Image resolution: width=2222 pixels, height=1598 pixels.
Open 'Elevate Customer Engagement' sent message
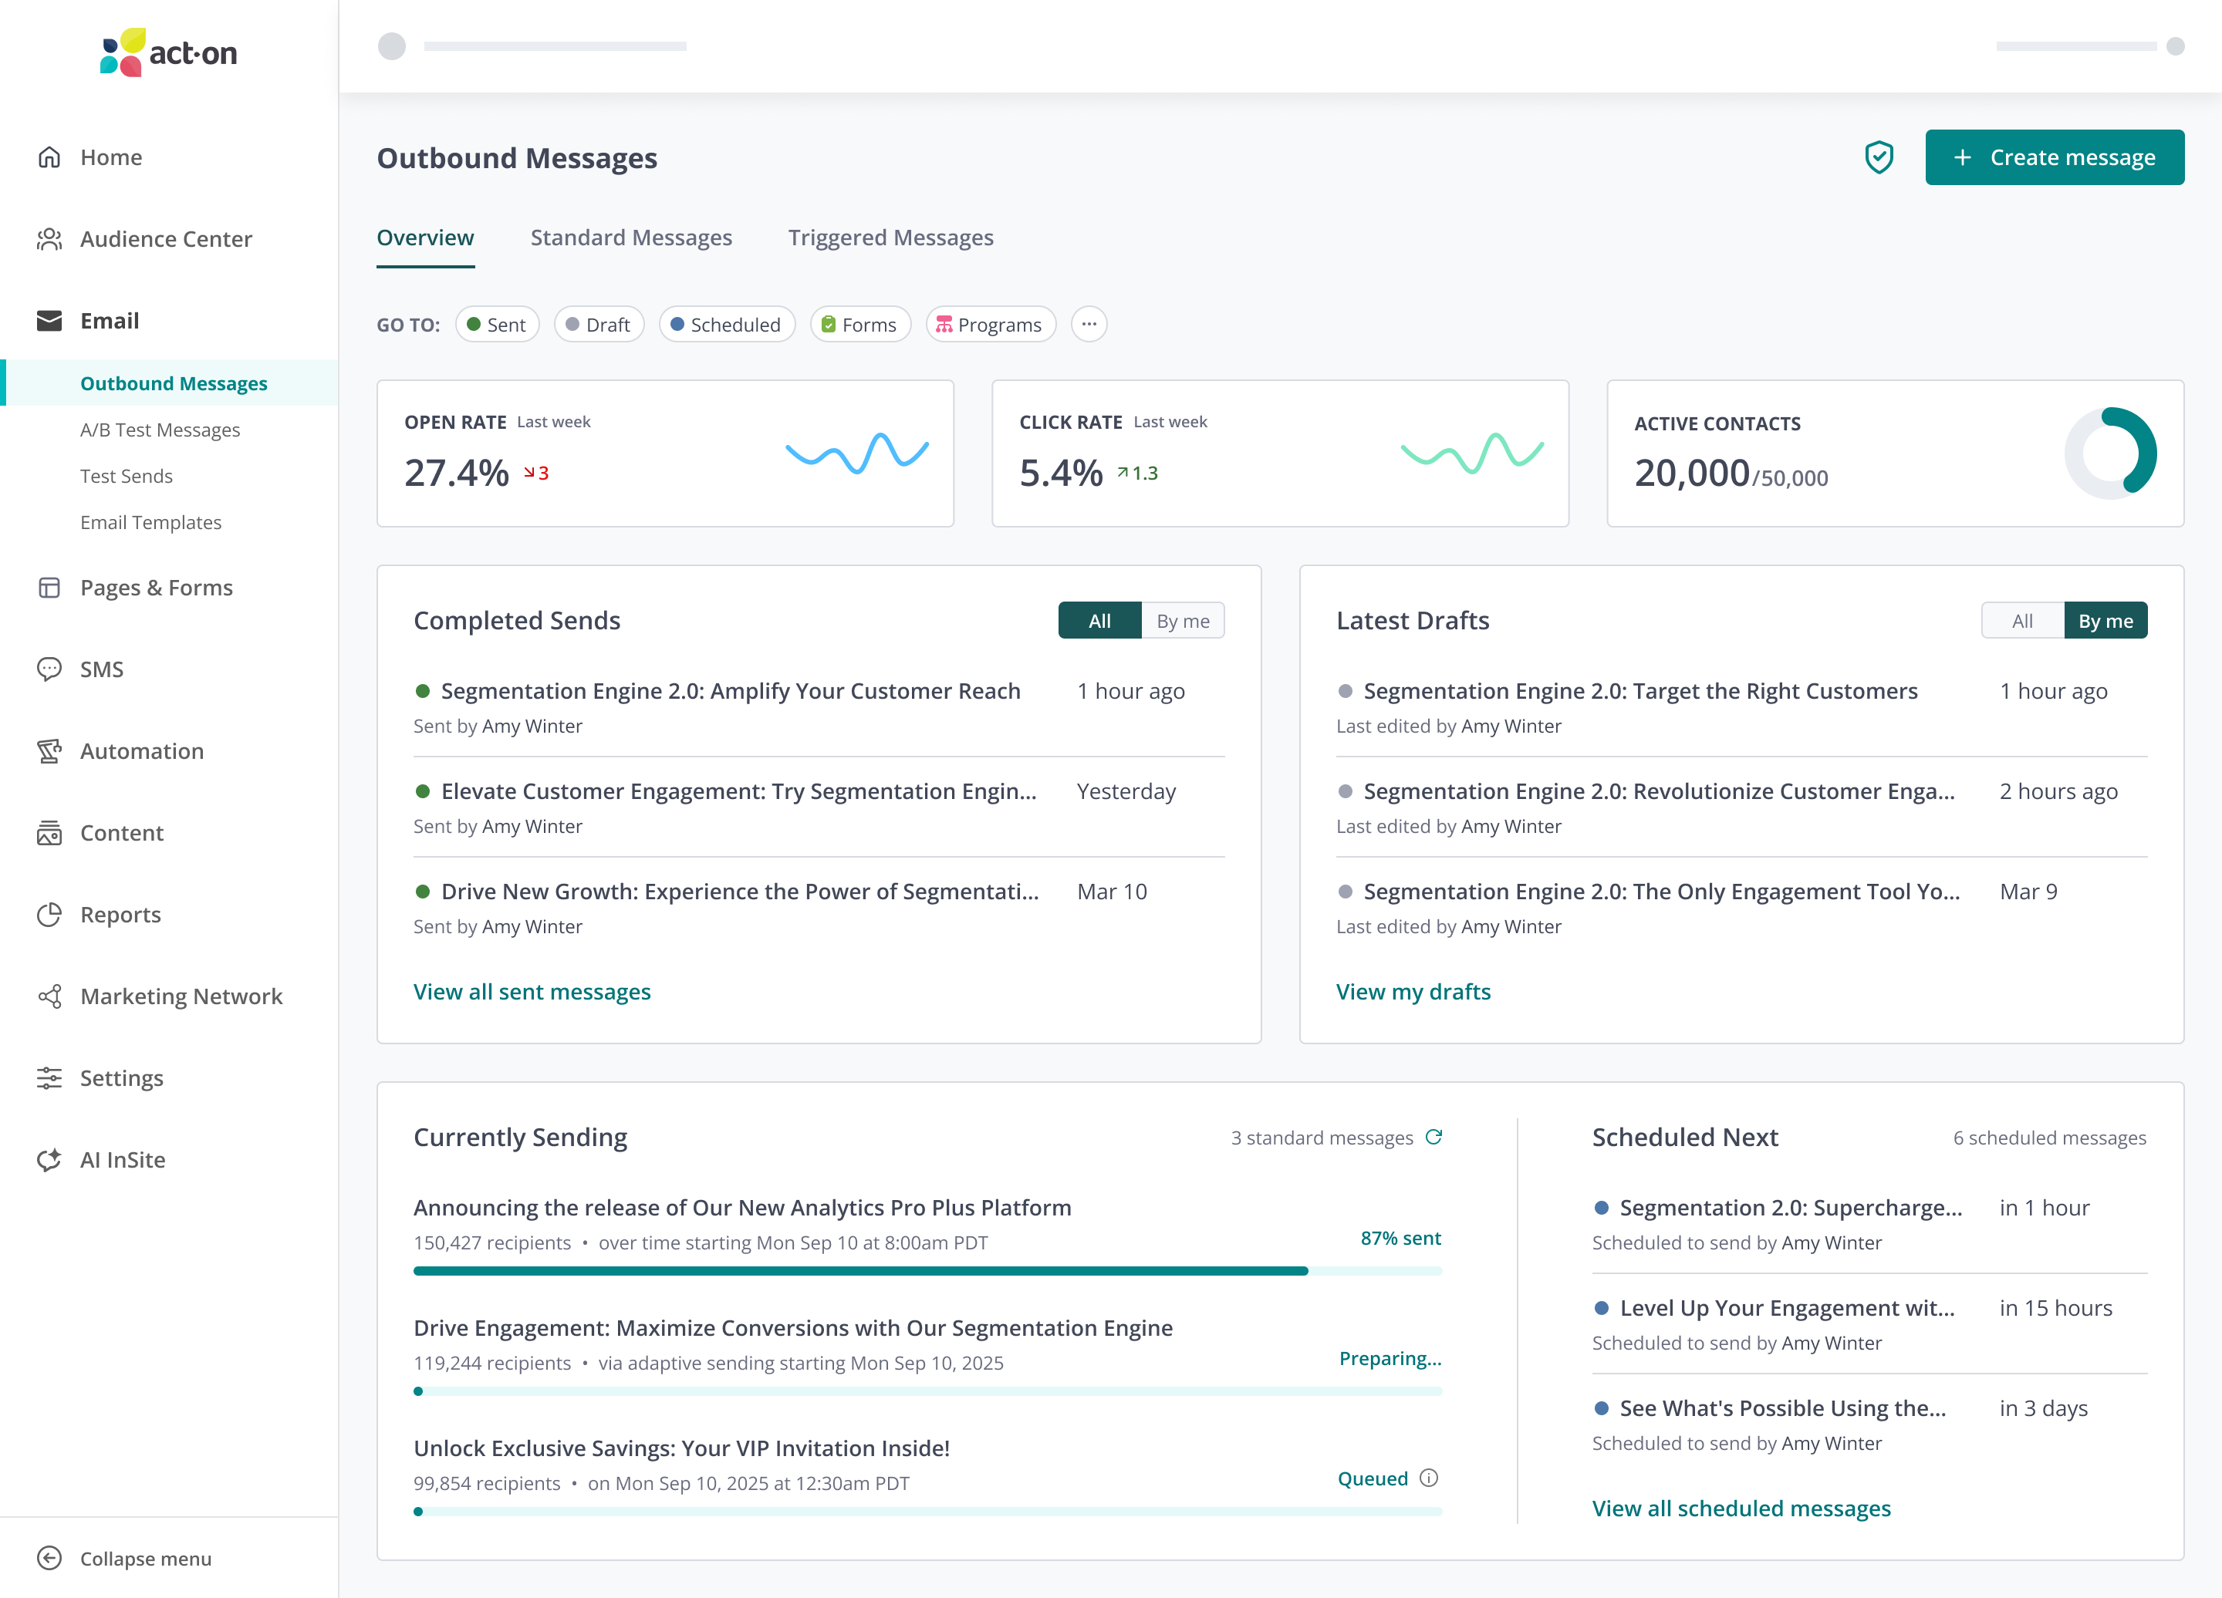[x=738, y=791]
